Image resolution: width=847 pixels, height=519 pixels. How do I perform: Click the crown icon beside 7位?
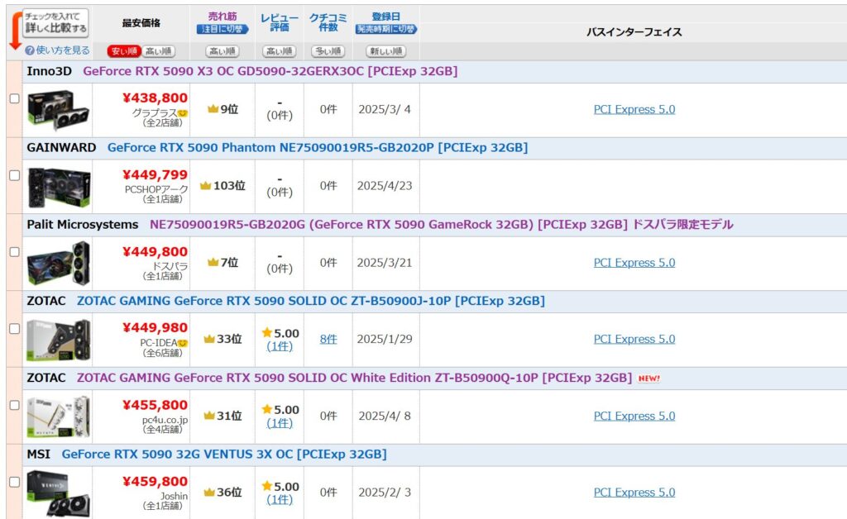213,263
